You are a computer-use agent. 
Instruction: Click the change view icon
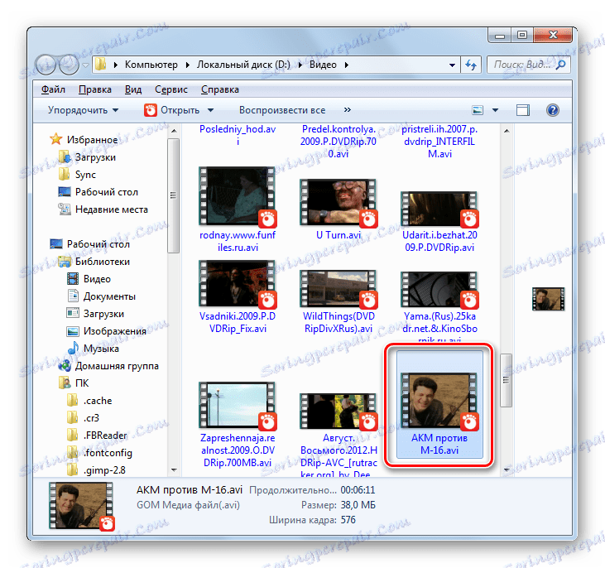478,110
